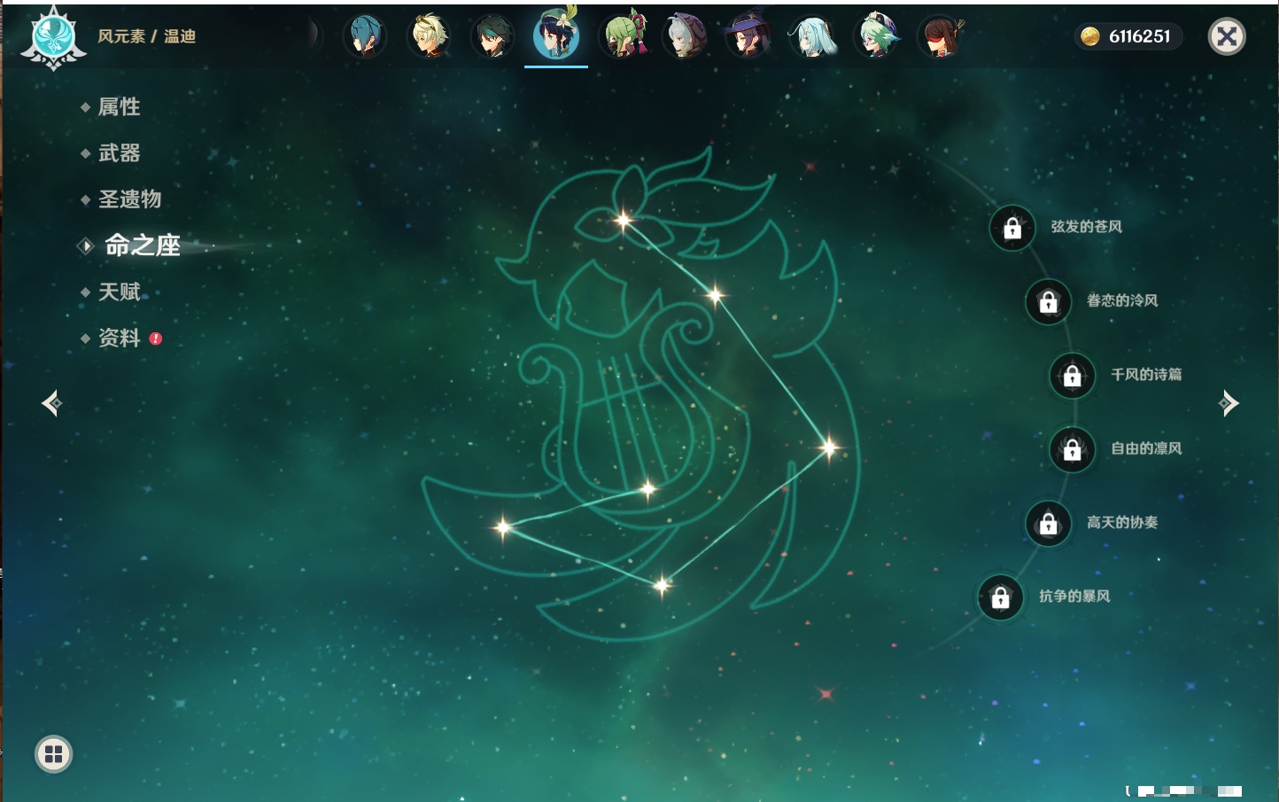Open locked constellation node for 弦发的苍风
The width and height of the screenshot is (1279, 802).
1012,229
